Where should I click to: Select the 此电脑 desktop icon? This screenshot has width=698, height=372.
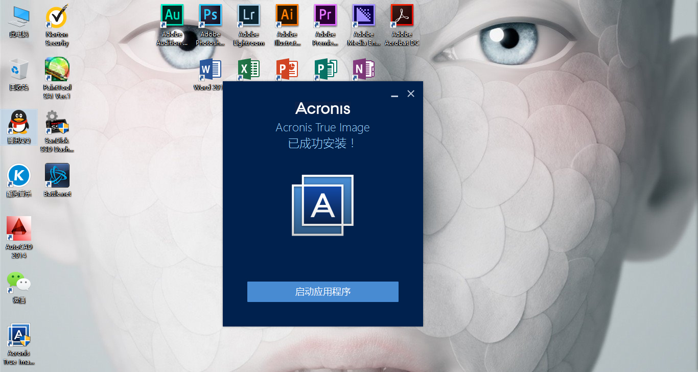click(x=19, y=22)
